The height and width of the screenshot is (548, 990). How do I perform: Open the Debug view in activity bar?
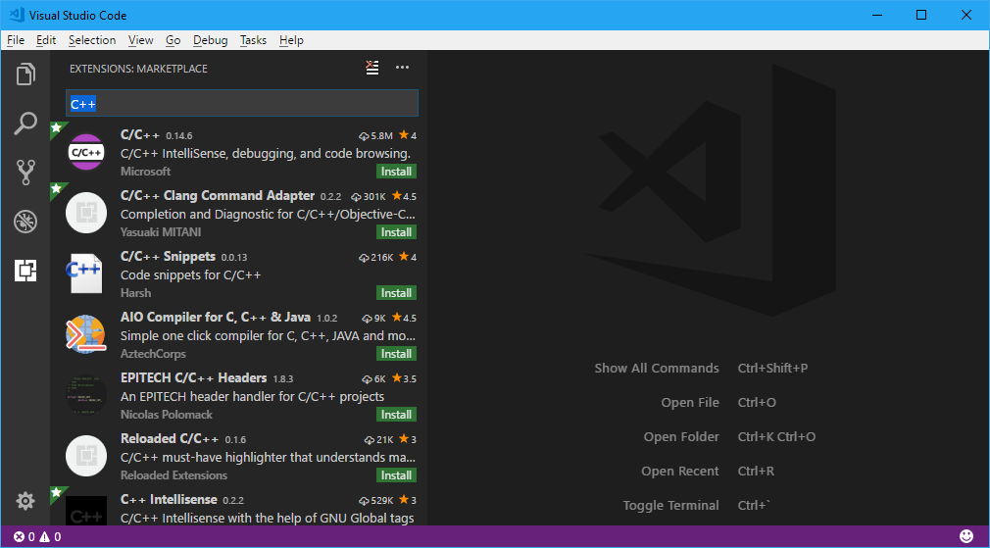tap(25, 221)
